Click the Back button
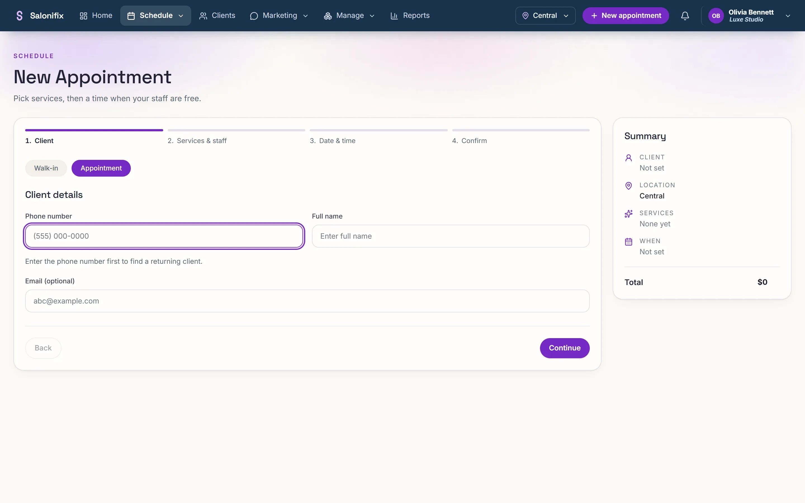Image resolution: width=805 pixels, height=503 pixels. click(43, 348)
